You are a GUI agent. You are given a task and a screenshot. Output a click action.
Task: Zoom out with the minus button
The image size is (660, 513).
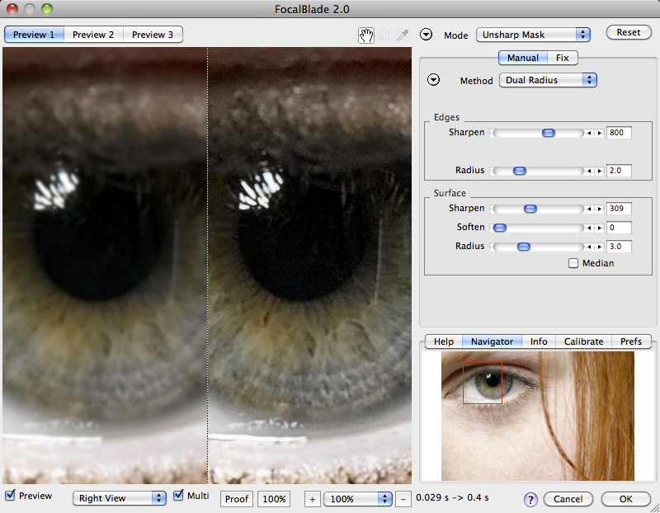(x=403, y=499)
